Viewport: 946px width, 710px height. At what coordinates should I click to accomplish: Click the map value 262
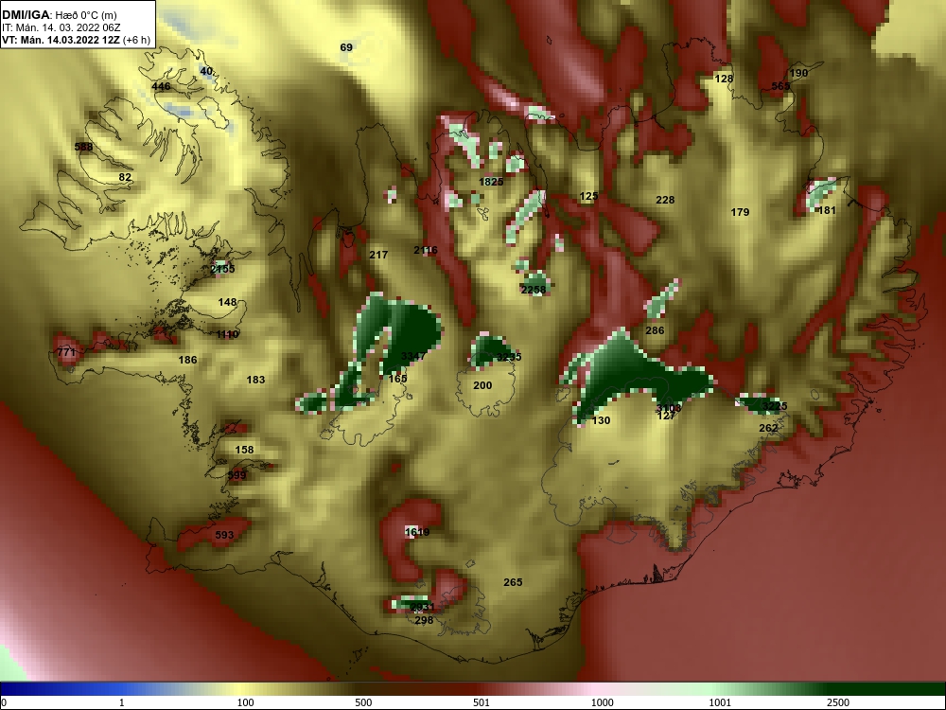pos(768,428)
